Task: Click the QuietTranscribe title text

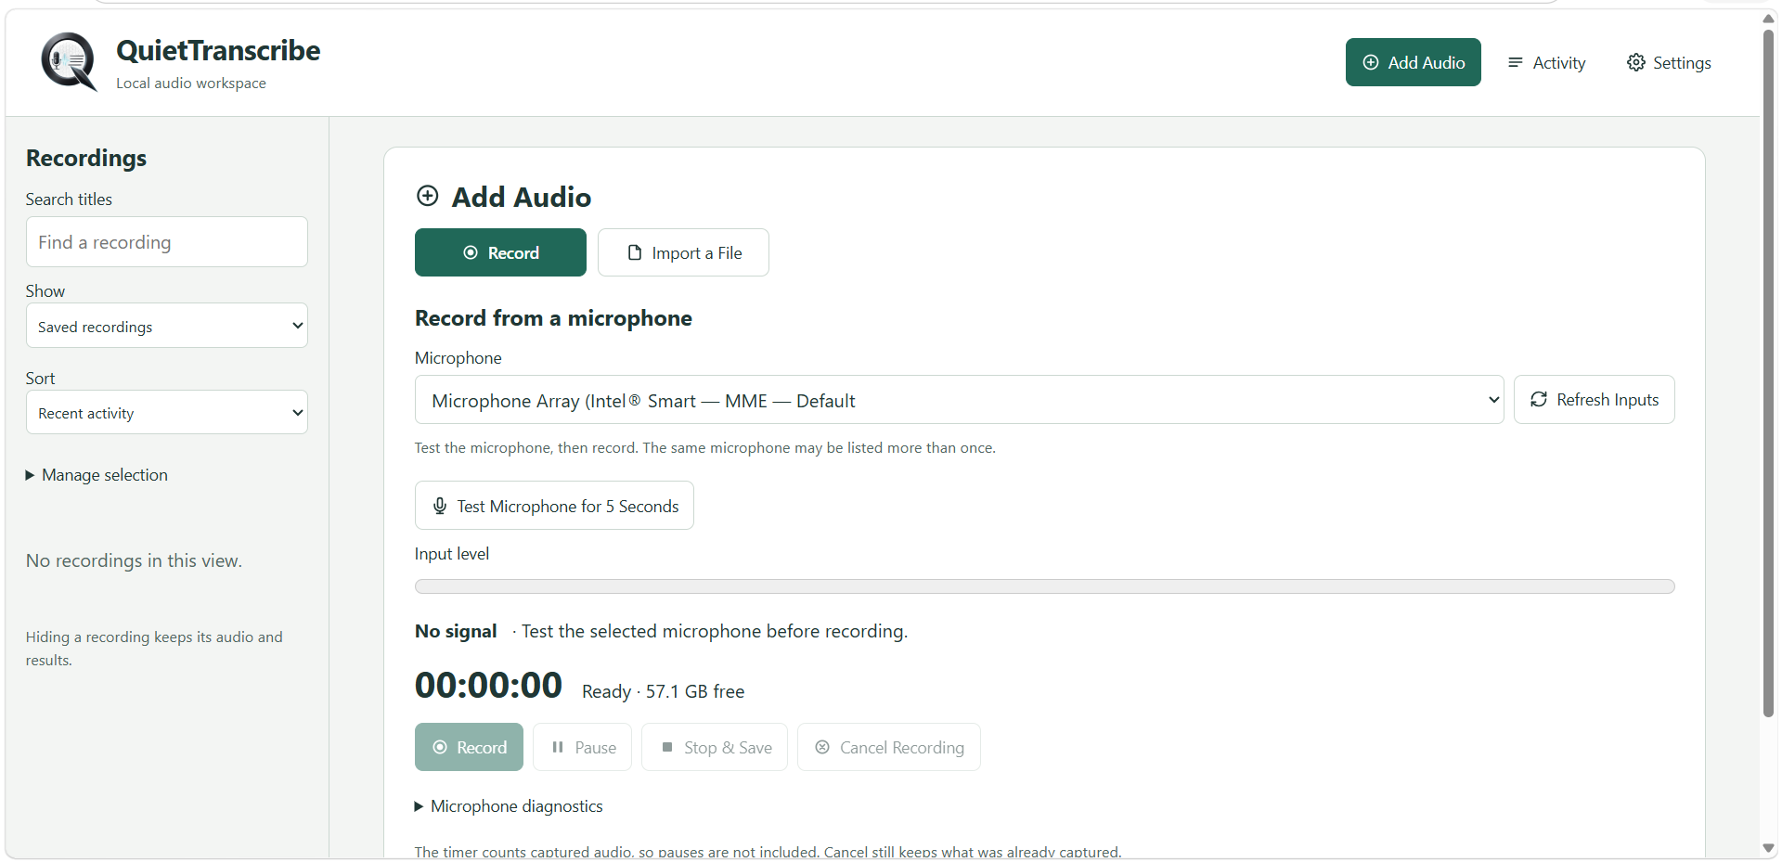Action: [218, 50]
